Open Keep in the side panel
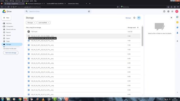The image size is (180, 101). [x=177, y=22]
